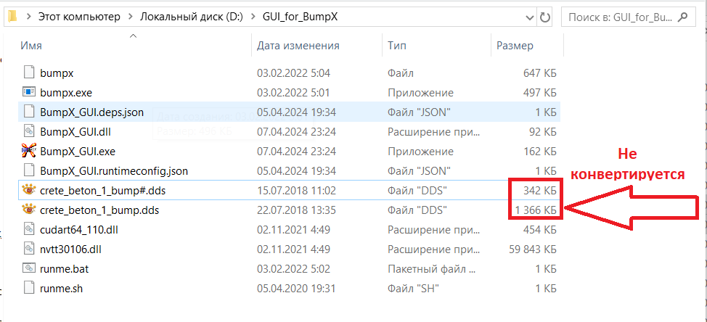The height and width of the screenshot is (322, 707).
Task: Select the BumpX_GUI.dll file name
Action: pyautogui.click(x=74, y=131)
